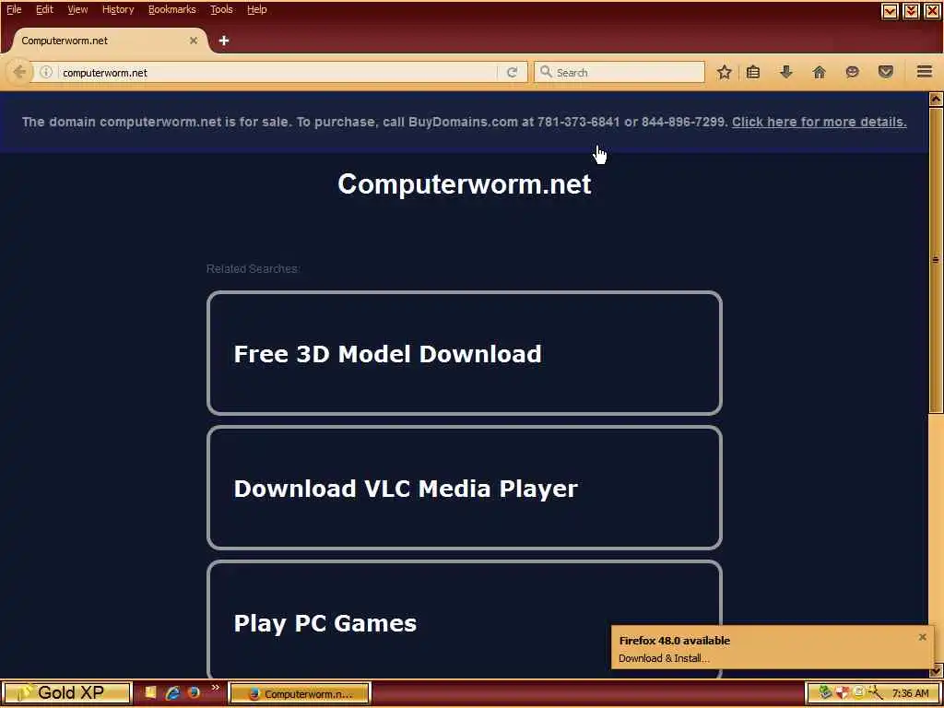Image resolution: width=944 pixels, height=708 pixels.
Task: Open the Downloads arrow icon
Action: [785, 72]
